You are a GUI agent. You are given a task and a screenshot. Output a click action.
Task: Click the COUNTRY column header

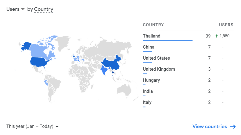pos(153,25)
